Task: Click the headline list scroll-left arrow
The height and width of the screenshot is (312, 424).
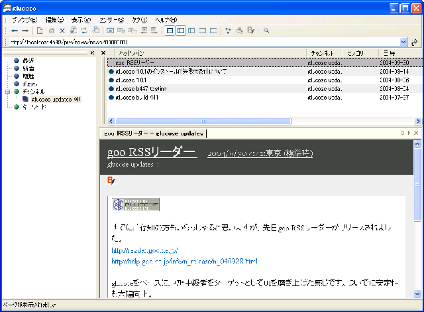Action: click(111, 121)
